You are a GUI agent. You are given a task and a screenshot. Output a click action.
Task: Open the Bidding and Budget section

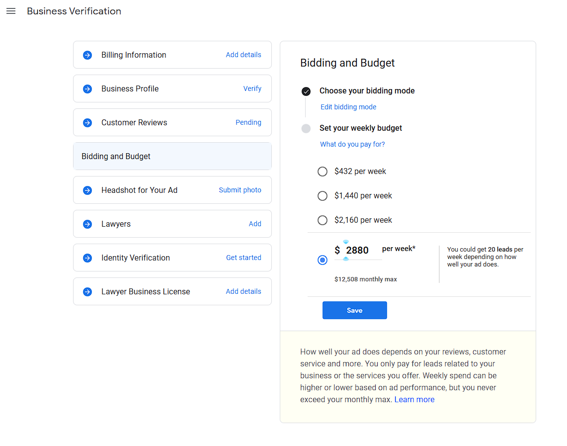172,156
